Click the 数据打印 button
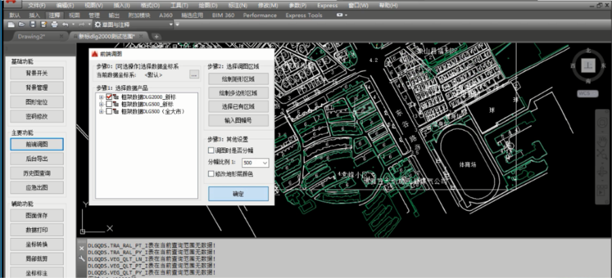The image size is (612, 278). [37, 230]
